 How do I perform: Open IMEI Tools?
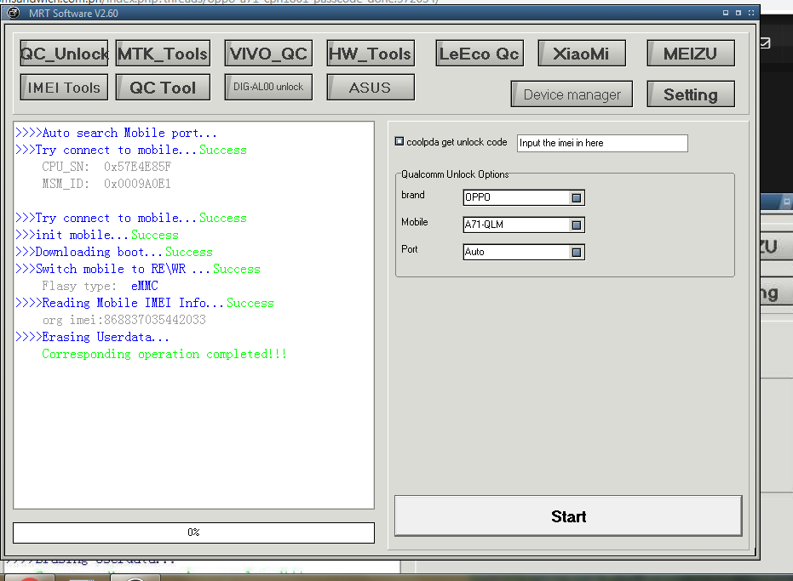click(x=64, y=88)
